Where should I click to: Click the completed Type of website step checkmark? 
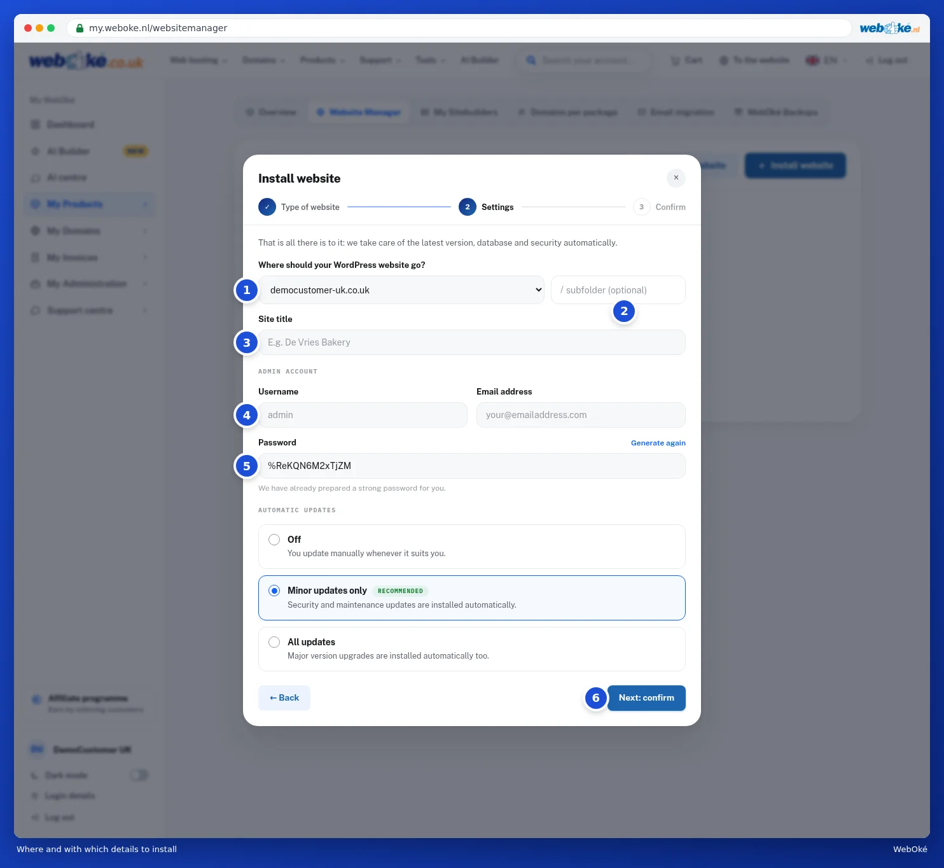coord(267,207)
